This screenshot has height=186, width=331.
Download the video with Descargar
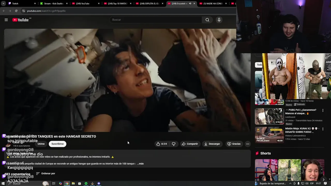[212, 144]
